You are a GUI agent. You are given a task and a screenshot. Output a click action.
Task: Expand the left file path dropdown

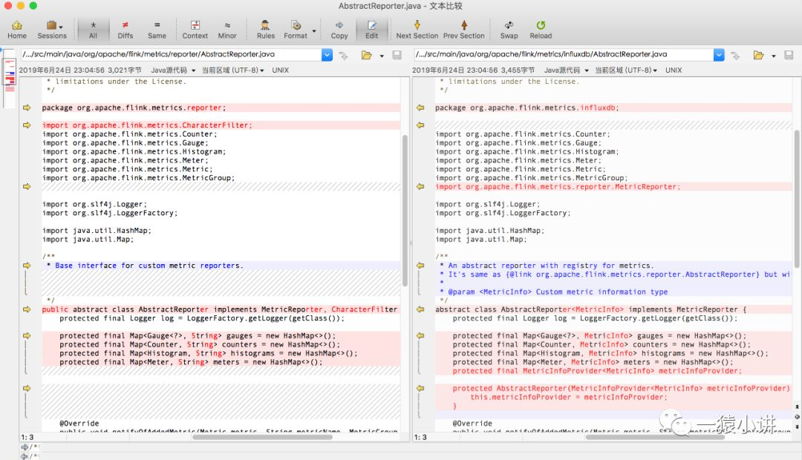[327, 55]
